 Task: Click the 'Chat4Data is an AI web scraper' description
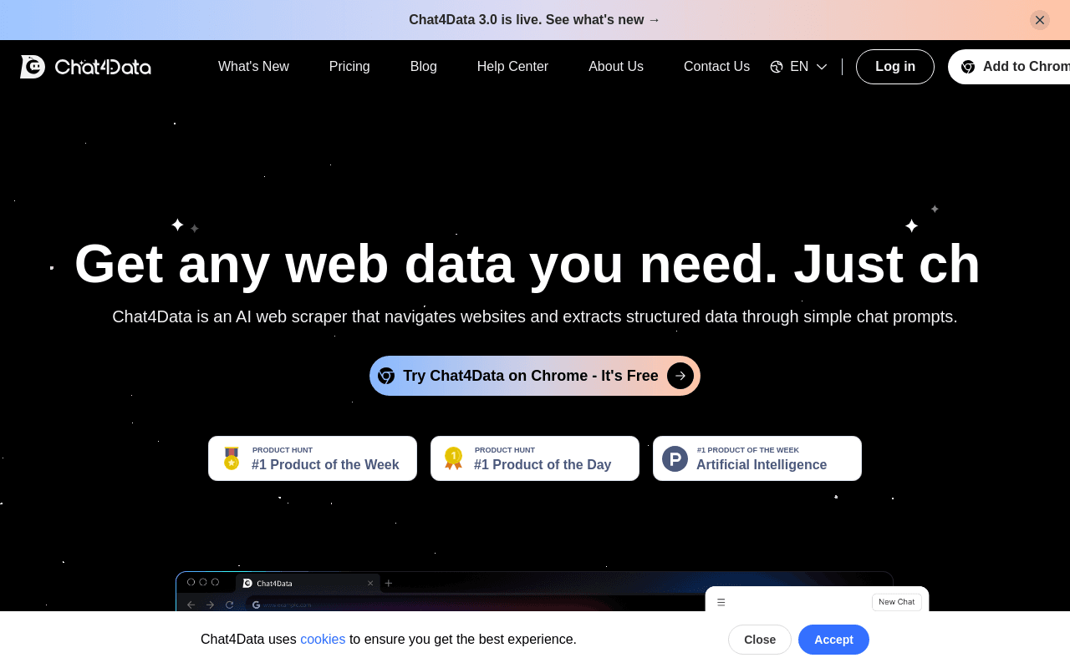click(x=535, y=316)
